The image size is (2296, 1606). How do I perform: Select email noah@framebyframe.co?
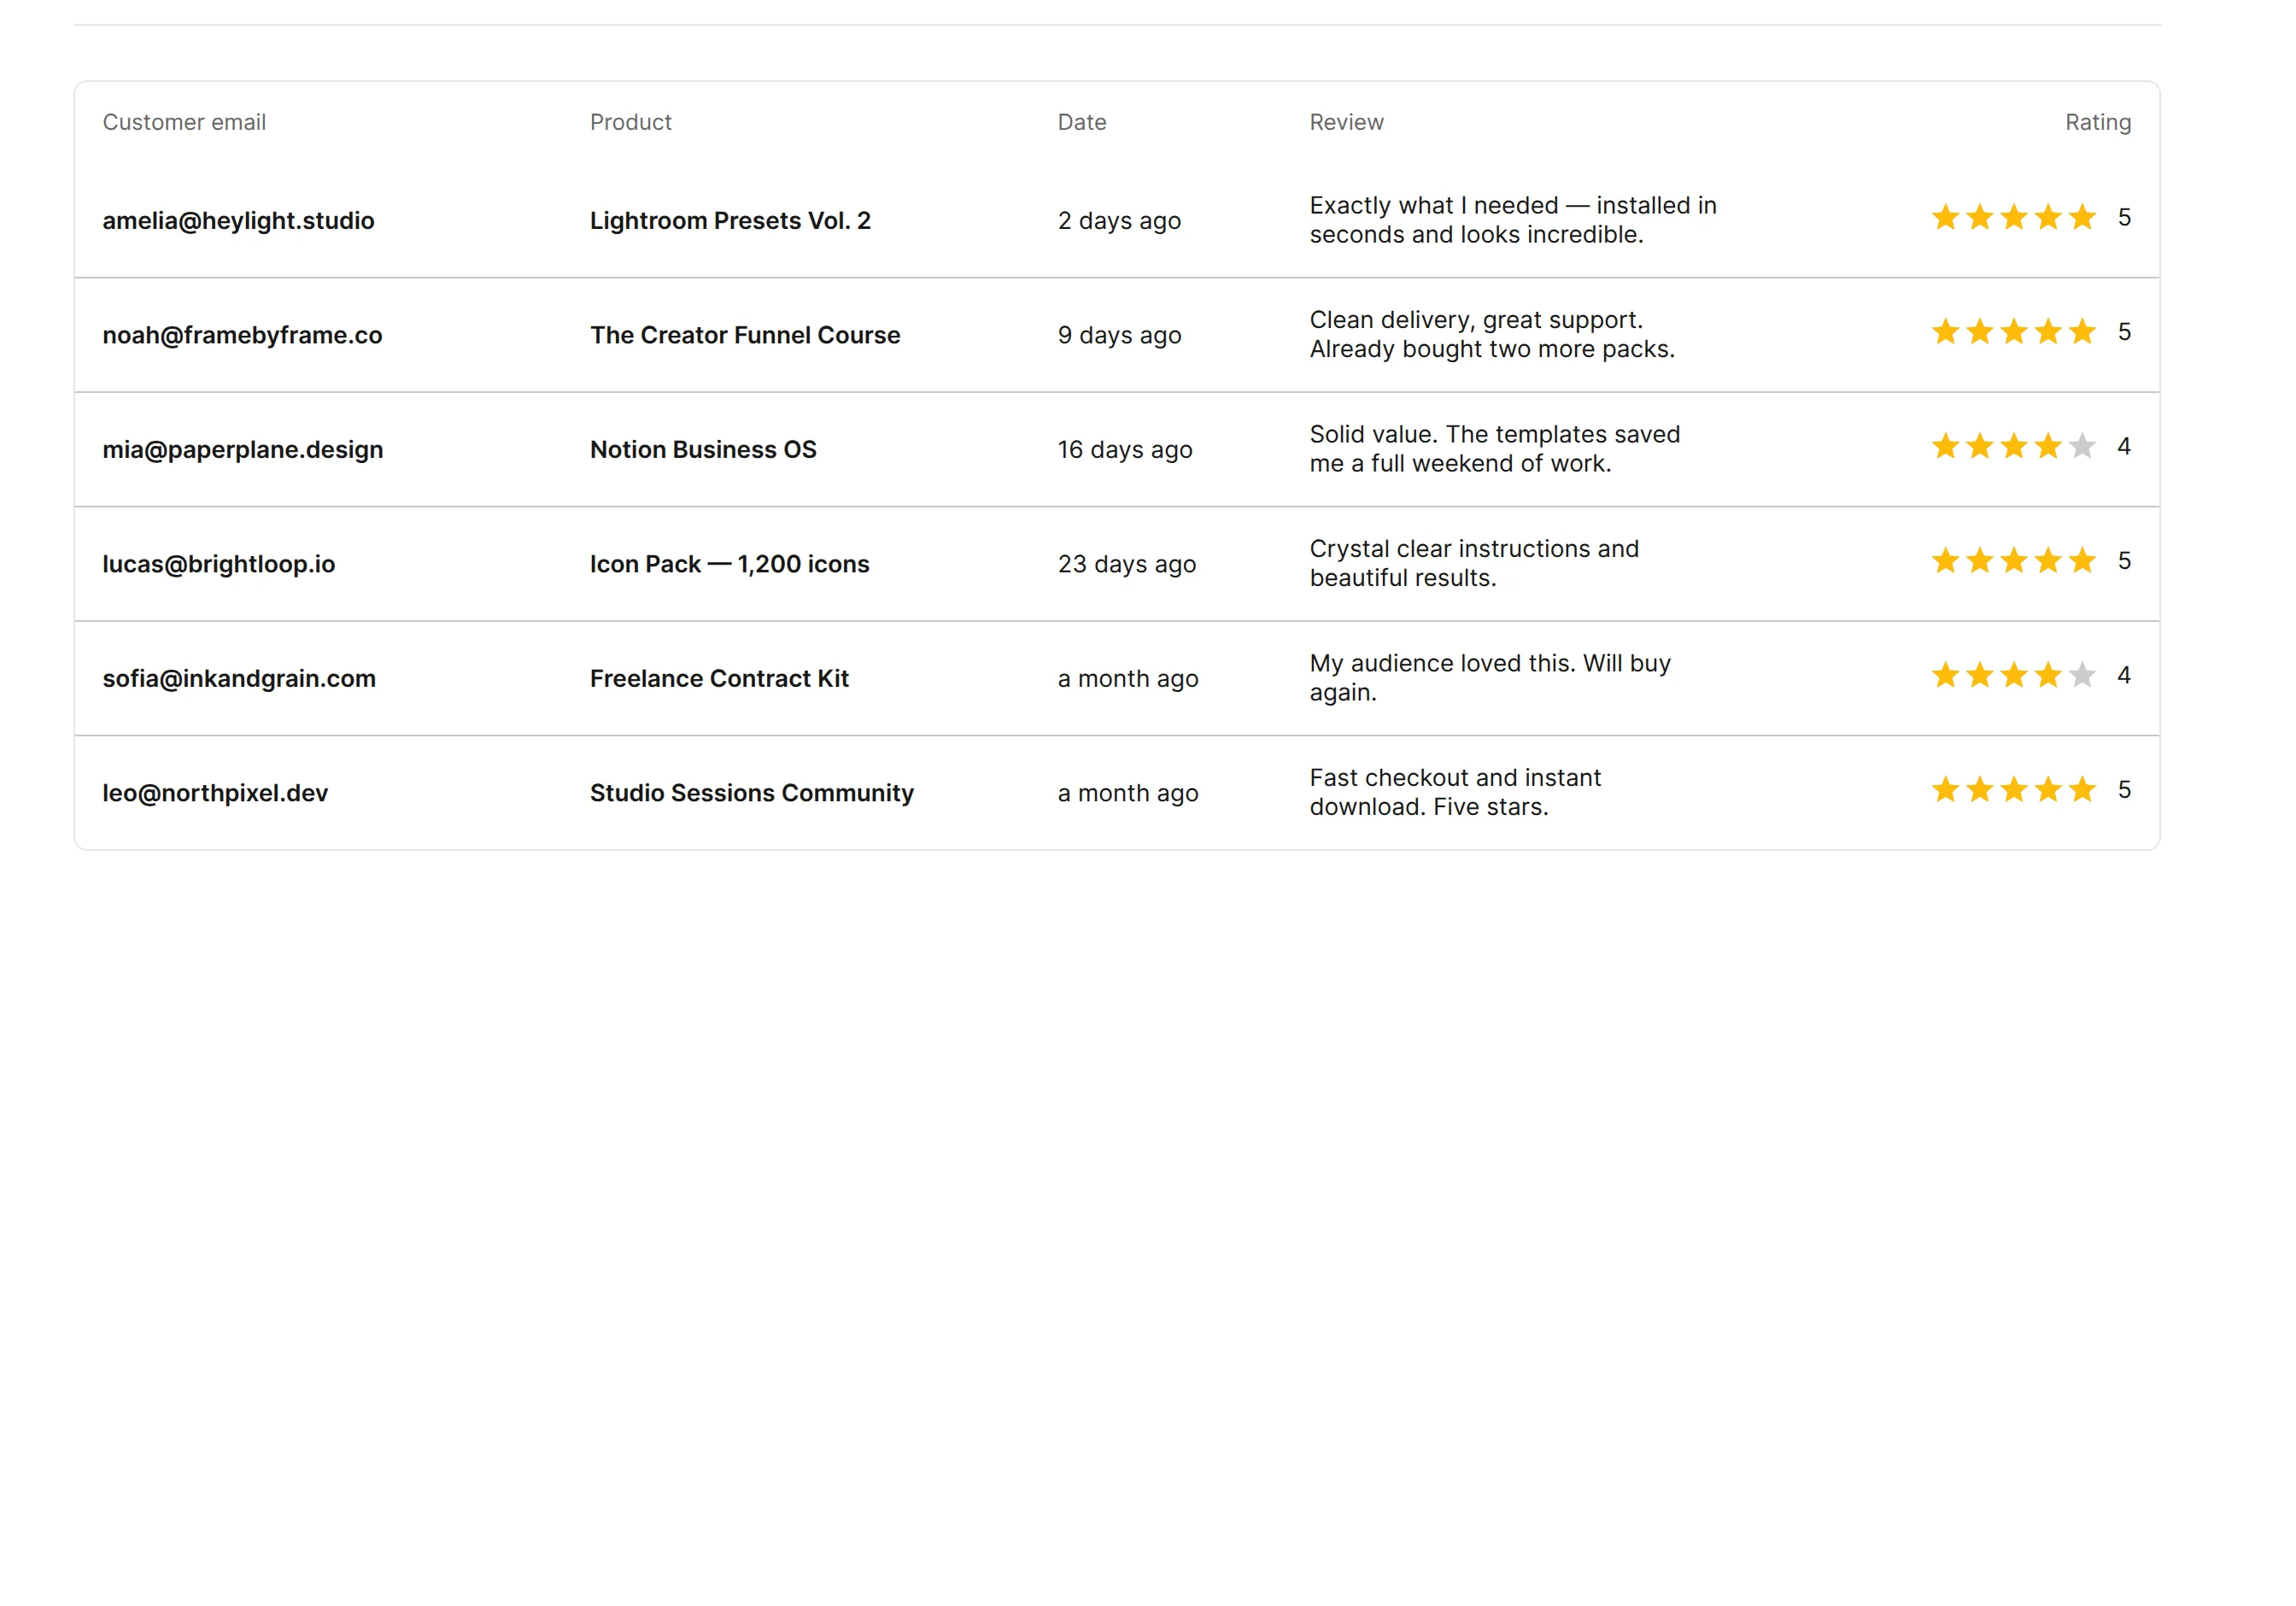click(242, 335)
